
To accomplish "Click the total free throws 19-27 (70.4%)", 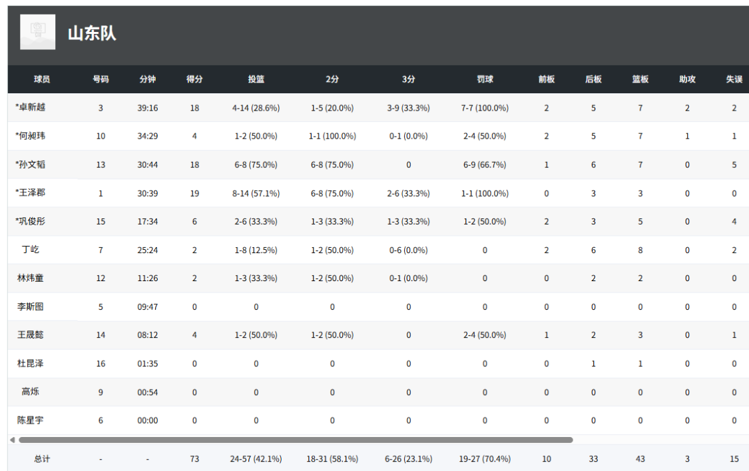I will 485,459.
